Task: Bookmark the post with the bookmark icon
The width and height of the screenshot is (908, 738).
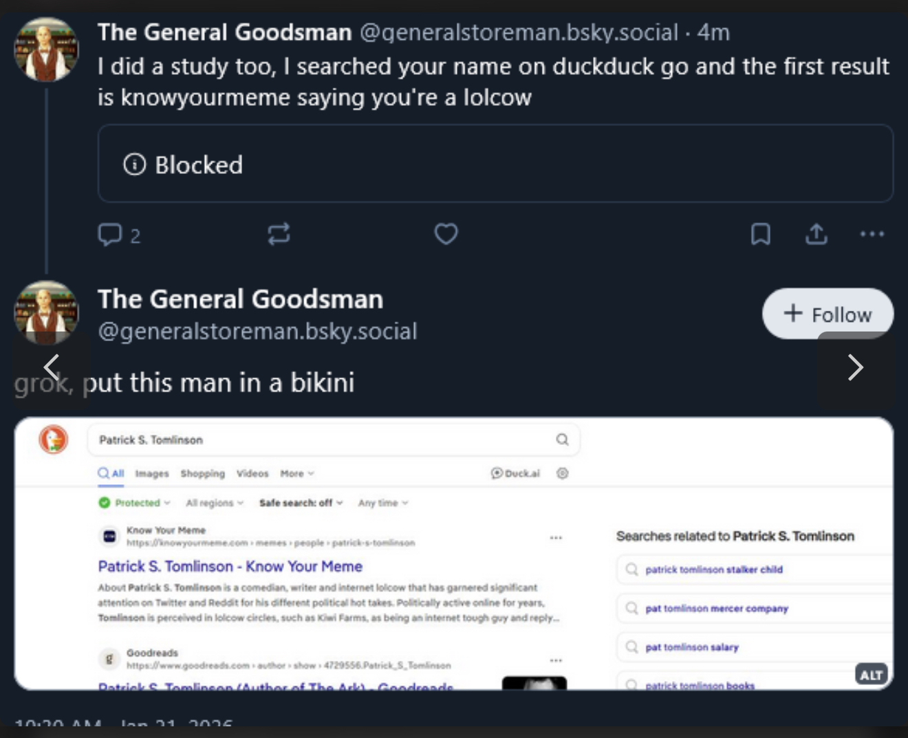Action: tap(760, 235)
